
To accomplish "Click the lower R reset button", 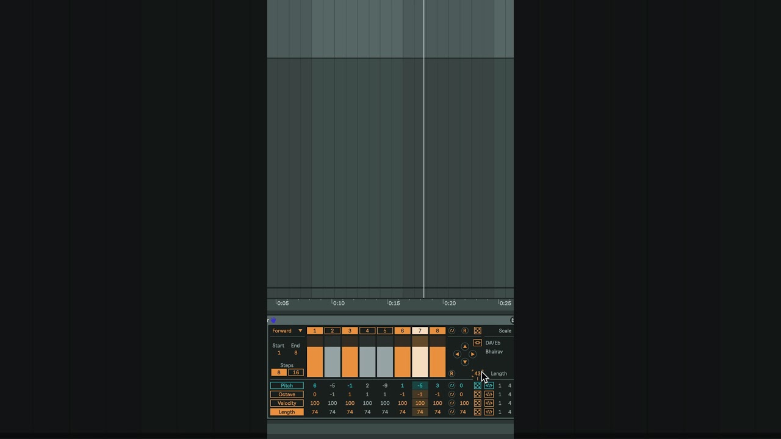I will [x=452, y=373].
